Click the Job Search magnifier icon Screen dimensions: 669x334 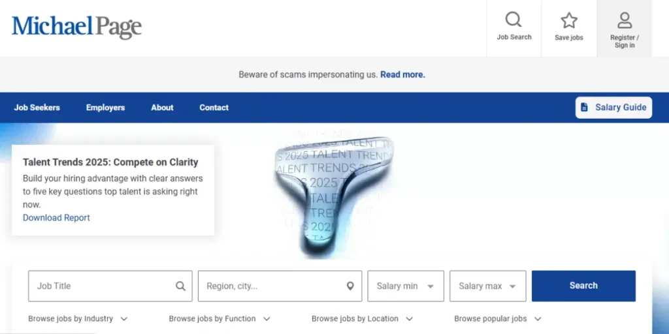pyautogui.click(x=514, y=20)
